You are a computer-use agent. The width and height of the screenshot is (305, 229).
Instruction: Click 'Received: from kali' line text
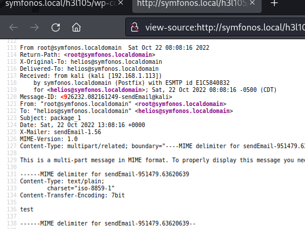pos(91,76)
